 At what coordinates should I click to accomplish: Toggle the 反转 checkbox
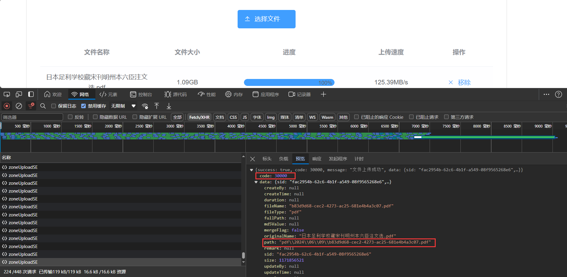pos(70,117)
